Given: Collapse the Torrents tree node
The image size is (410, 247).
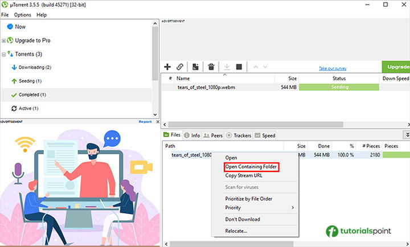Looking at the screenshot, I should pyautogui.click(x=3, y=55).
